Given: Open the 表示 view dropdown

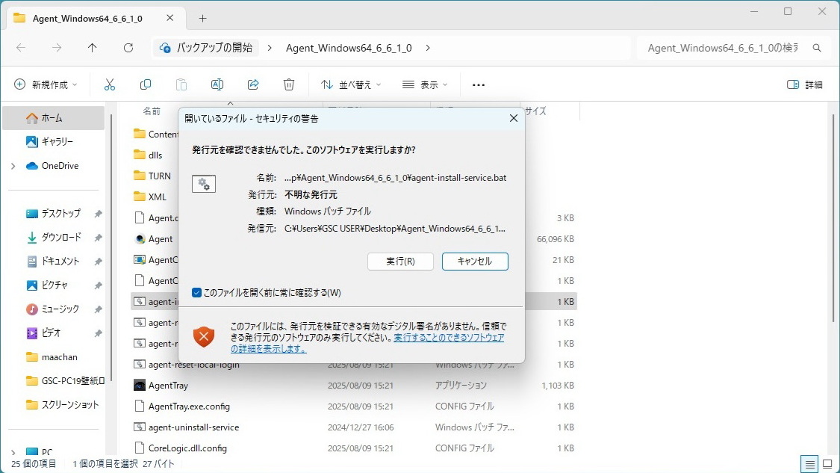Looking at the screenshot, I should point(425,84).
